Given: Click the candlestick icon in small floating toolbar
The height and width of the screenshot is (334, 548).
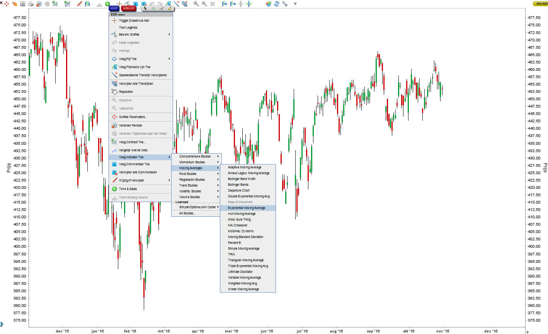Looking at the screenshot, I should (x=145, y=8).
